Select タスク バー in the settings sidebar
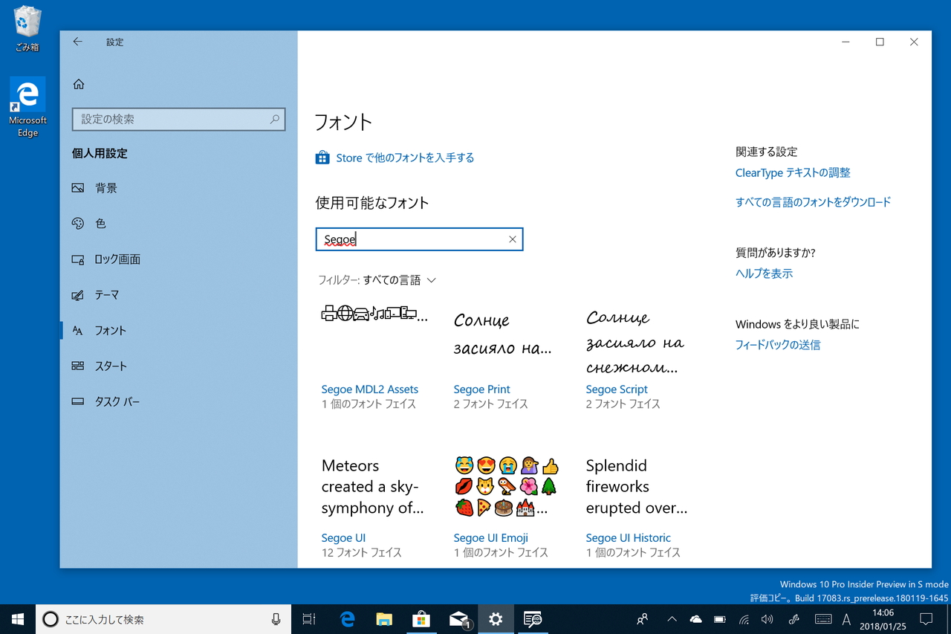Image resolution: width=951 pixels, height=634 pixels. [x=117, y=401]
